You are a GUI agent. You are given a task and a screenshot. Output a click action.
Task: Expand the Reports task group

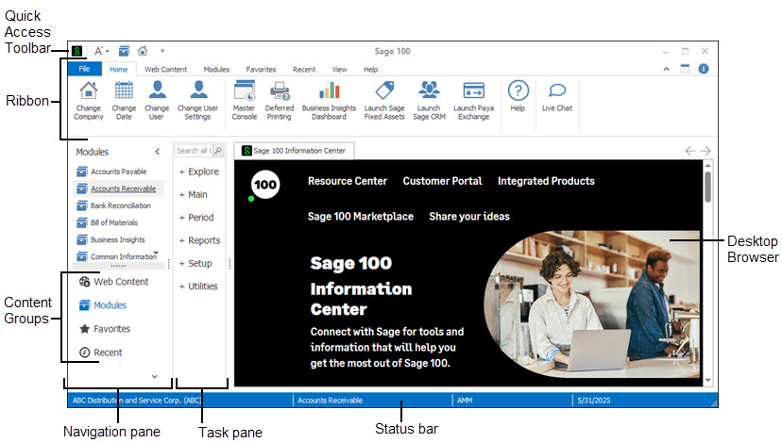point(198,240)
